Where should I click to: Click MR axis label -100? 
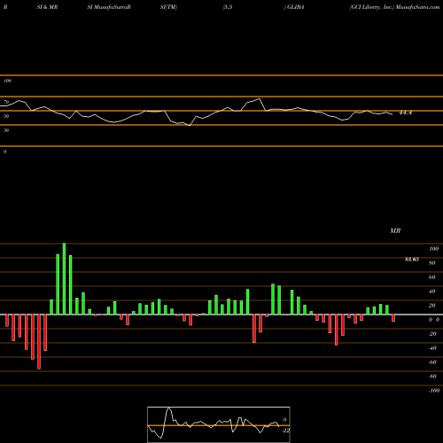click(434, 391)
